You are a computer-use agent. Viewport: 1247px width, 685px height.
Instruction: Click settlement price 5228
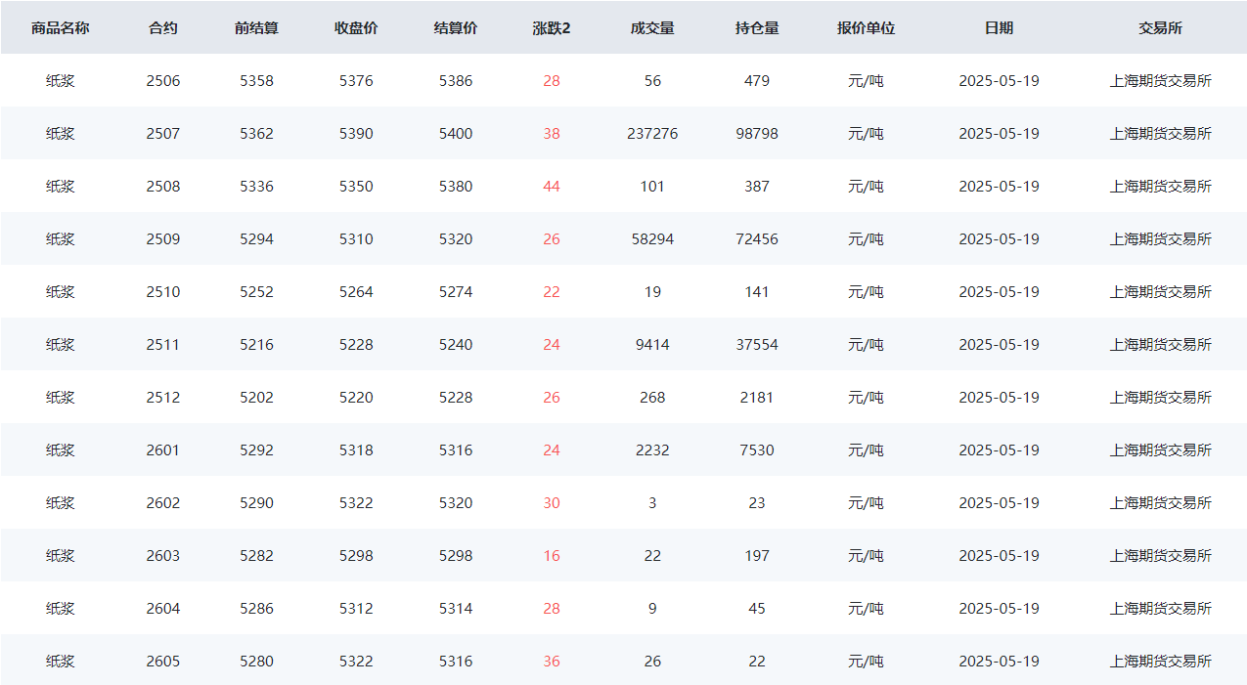click(456, 398)
